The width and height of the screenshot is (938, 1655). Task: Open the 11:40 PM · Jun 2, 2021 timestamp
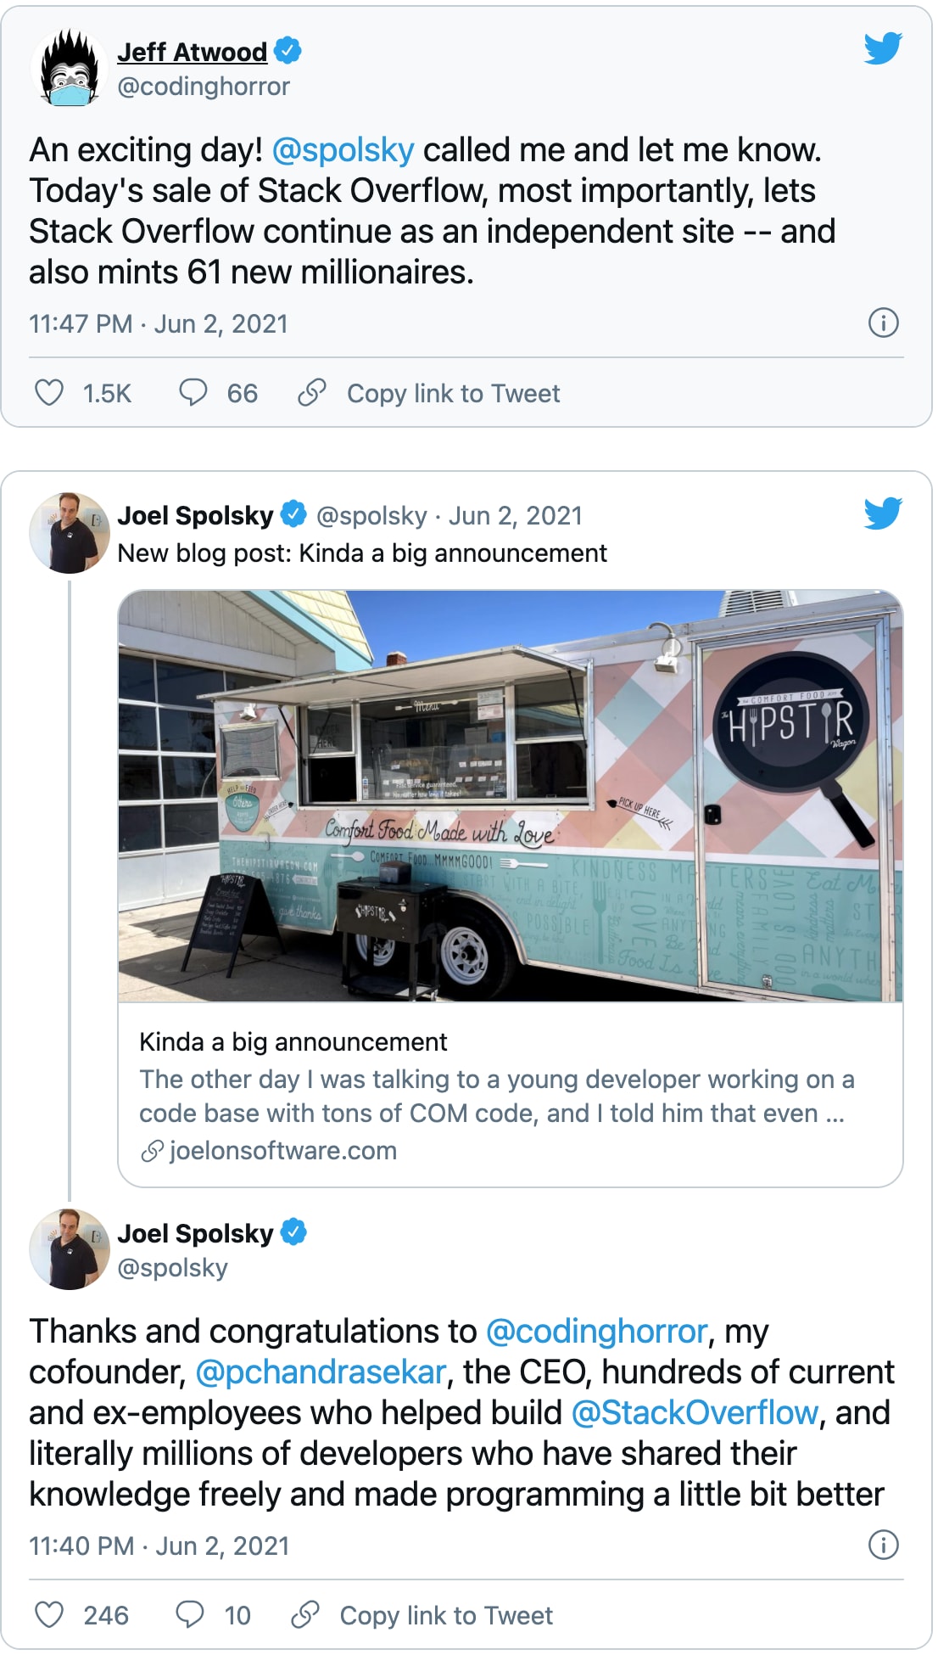159,1546
